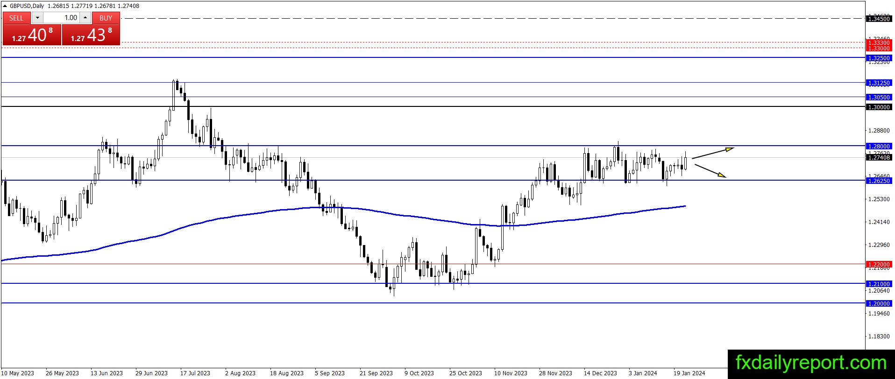The image size is (895, 379).
Task: Click the 1.28000 resistance level label
Action: coord(878,147)
